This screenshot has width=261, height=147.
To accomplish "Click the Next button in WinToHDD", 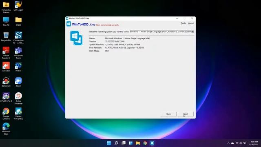I will 186,114.
